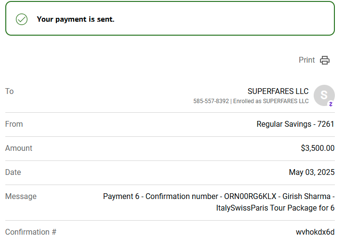The height and width of the screenshot is (239, 345).
Task: Click the From field label
Action: click(14, 124)
